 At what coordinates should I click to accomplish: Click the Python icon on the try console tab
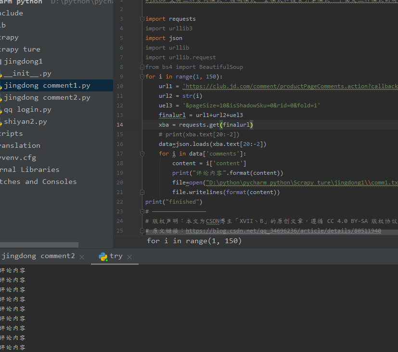tap(104, 256)
